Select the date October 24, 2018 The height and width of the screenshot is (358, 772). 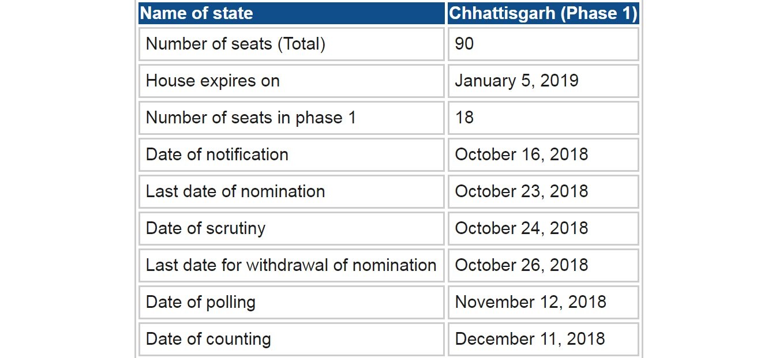point(543,228)
